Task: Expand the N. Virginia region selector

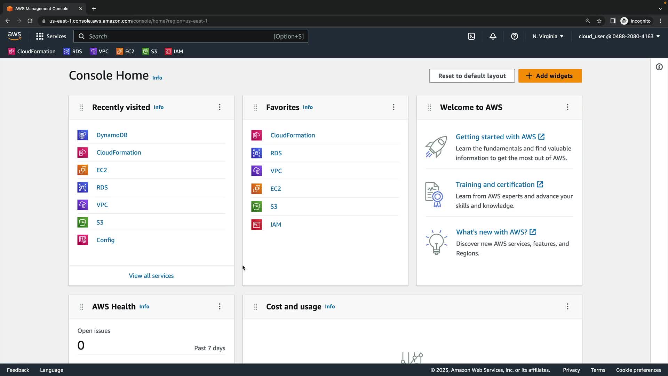Action: [548, 36]
